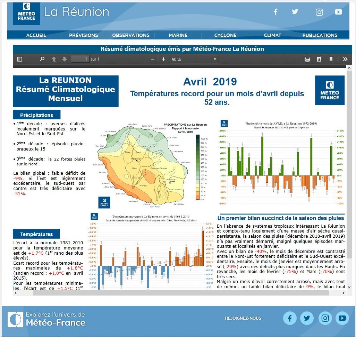Image resolution: width=356 pixels, height=337 pixels.
Task: Click the Avril 2019 title
Action: pyautogui.click(x=210, y=82)
